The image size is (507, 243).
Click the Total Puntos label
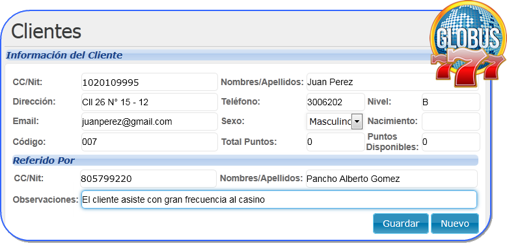tap(249, 142)
